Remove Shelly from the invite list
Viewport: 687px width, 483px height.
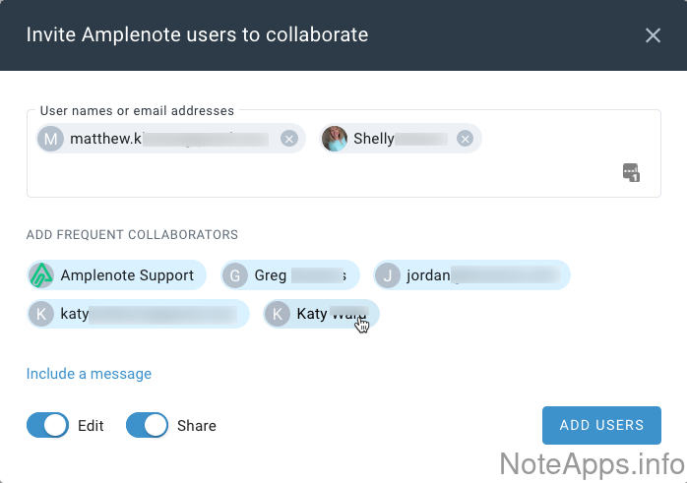[465, 139]
